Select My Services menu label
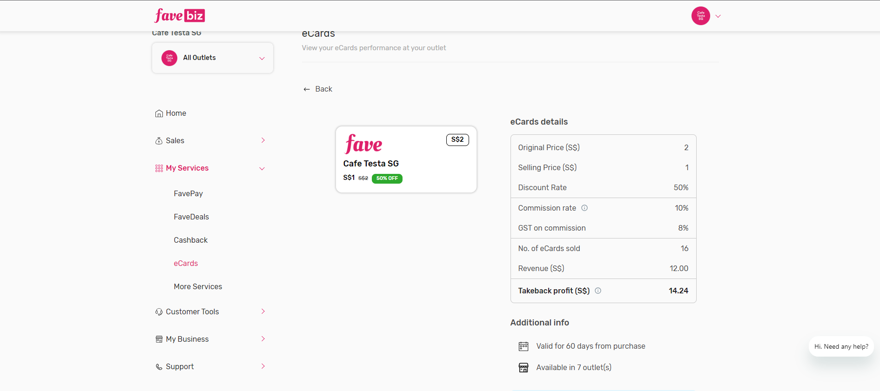Viewport: 880px width, 391px height. (187, 168)
